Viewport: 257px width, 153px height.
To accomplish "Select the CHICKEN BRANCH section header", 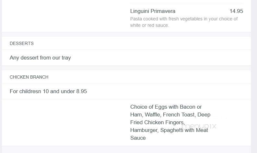I will point(29,77).
